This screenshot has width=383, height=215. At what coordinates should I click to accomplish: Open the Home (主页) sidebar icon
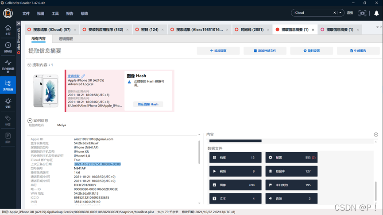click(8, 30)
